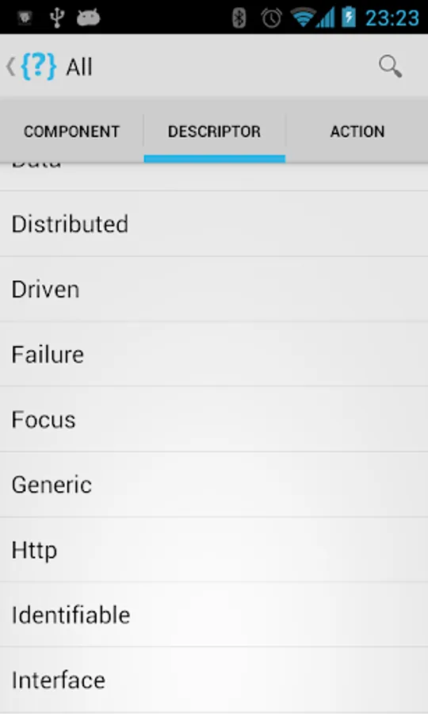This screenshot has width=428, height=714.
Task: Tap the search magnifier icon
Action: 390,67
